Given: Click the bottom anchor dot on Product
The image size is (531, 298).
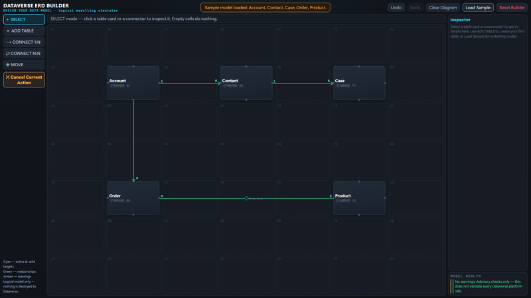Looking at the screenshot, I should point(359,215).
